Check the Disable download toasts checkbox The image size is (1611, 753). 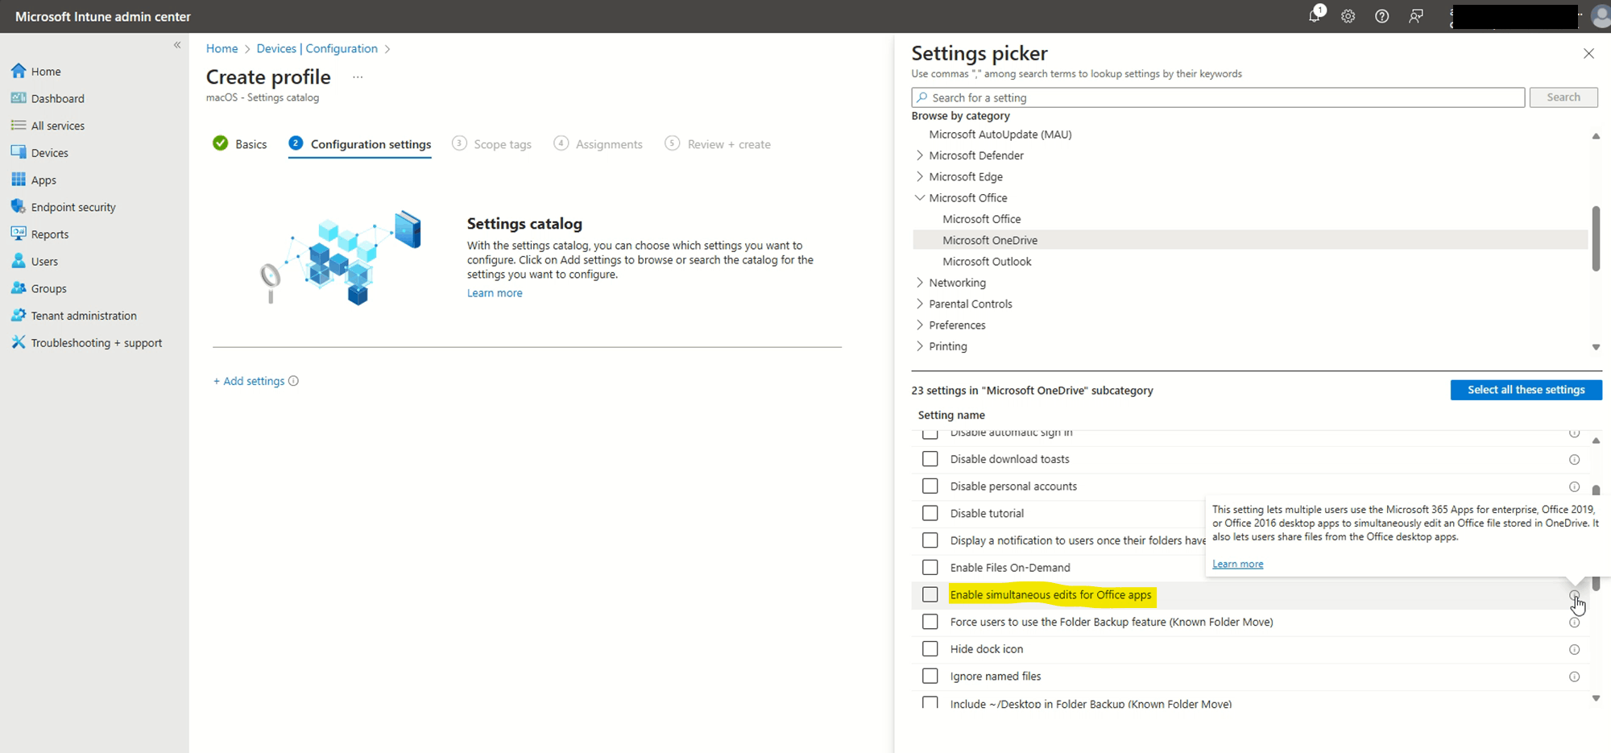click(x=930, y=459)
